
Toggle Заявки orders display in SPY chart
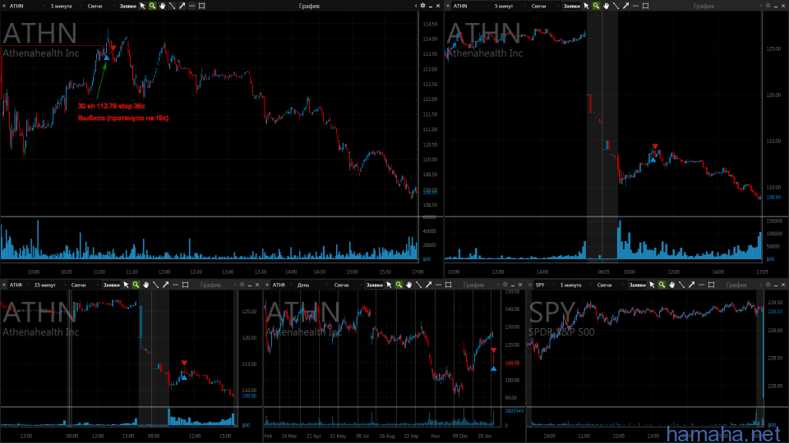click(638, 285)
